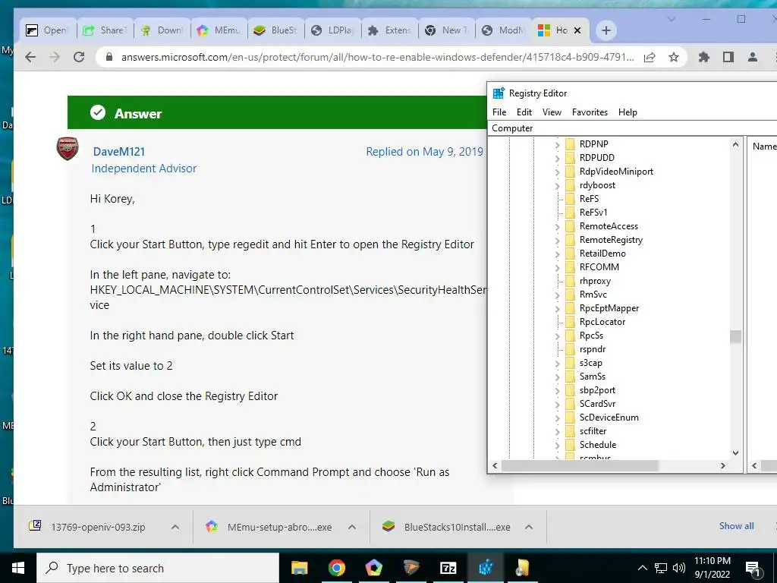Click the Name column header
The height and width of the screenshot is (583, 777).
763,147
